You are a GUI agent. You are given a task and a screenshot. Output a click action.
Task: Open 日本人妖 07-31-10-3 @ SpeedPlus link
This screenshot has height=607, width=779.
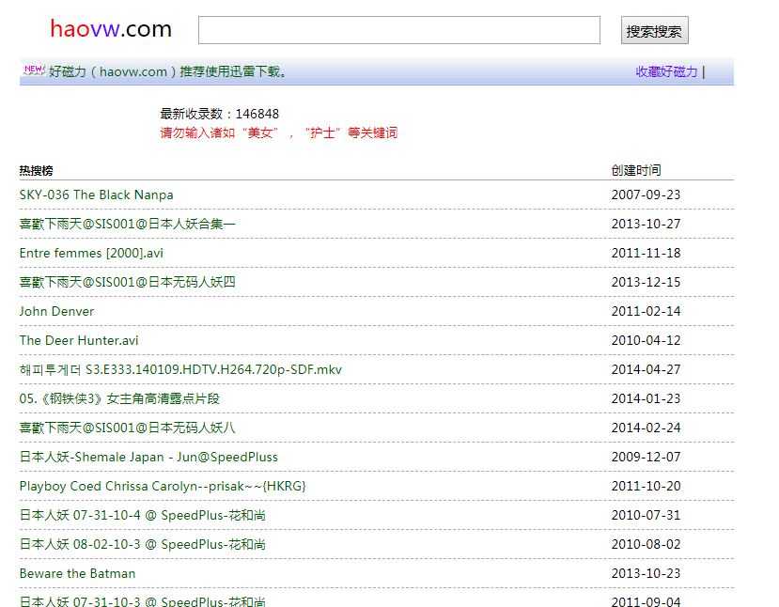[x=143, y=601]
